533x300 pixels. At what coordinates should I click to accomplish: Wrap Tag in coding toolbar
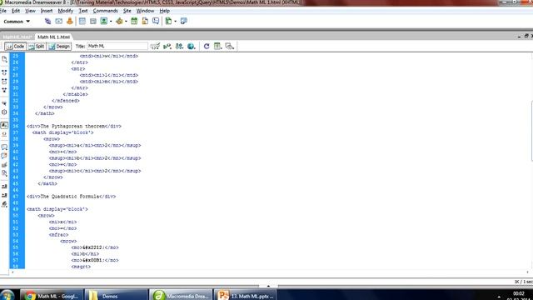click(4, 165)
